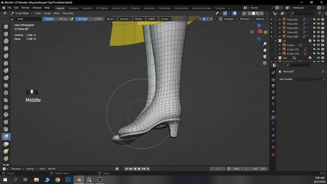Adjust the brush Strength slider

[x=89, y=19]
